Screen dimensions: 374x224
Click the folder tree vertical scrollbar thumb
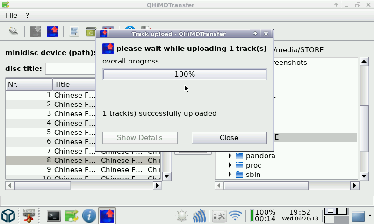pyautogui.click(x=364, y=128)
